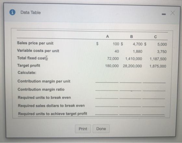Click fixed cost value 1,187,500
This screenshot has width=182, height=143.
point(158,59)
